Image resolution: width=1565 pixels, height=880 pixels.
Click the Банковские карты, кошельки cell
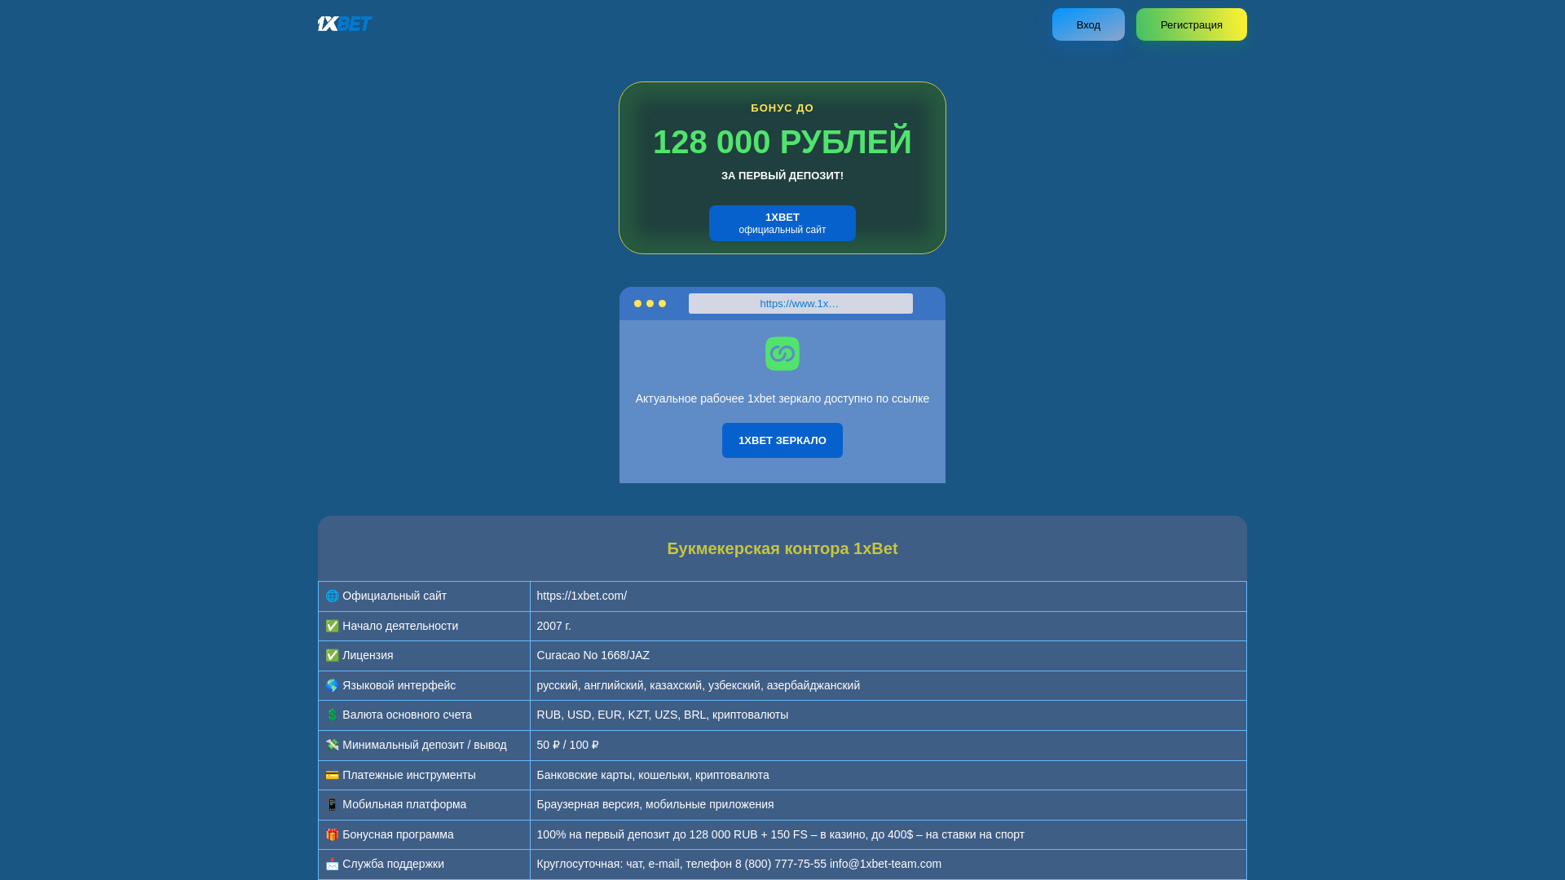tap(888, 776)
